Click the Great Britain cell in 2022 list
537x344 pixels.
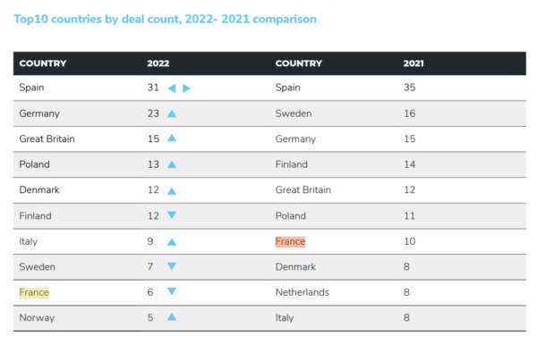click(47, 138)
